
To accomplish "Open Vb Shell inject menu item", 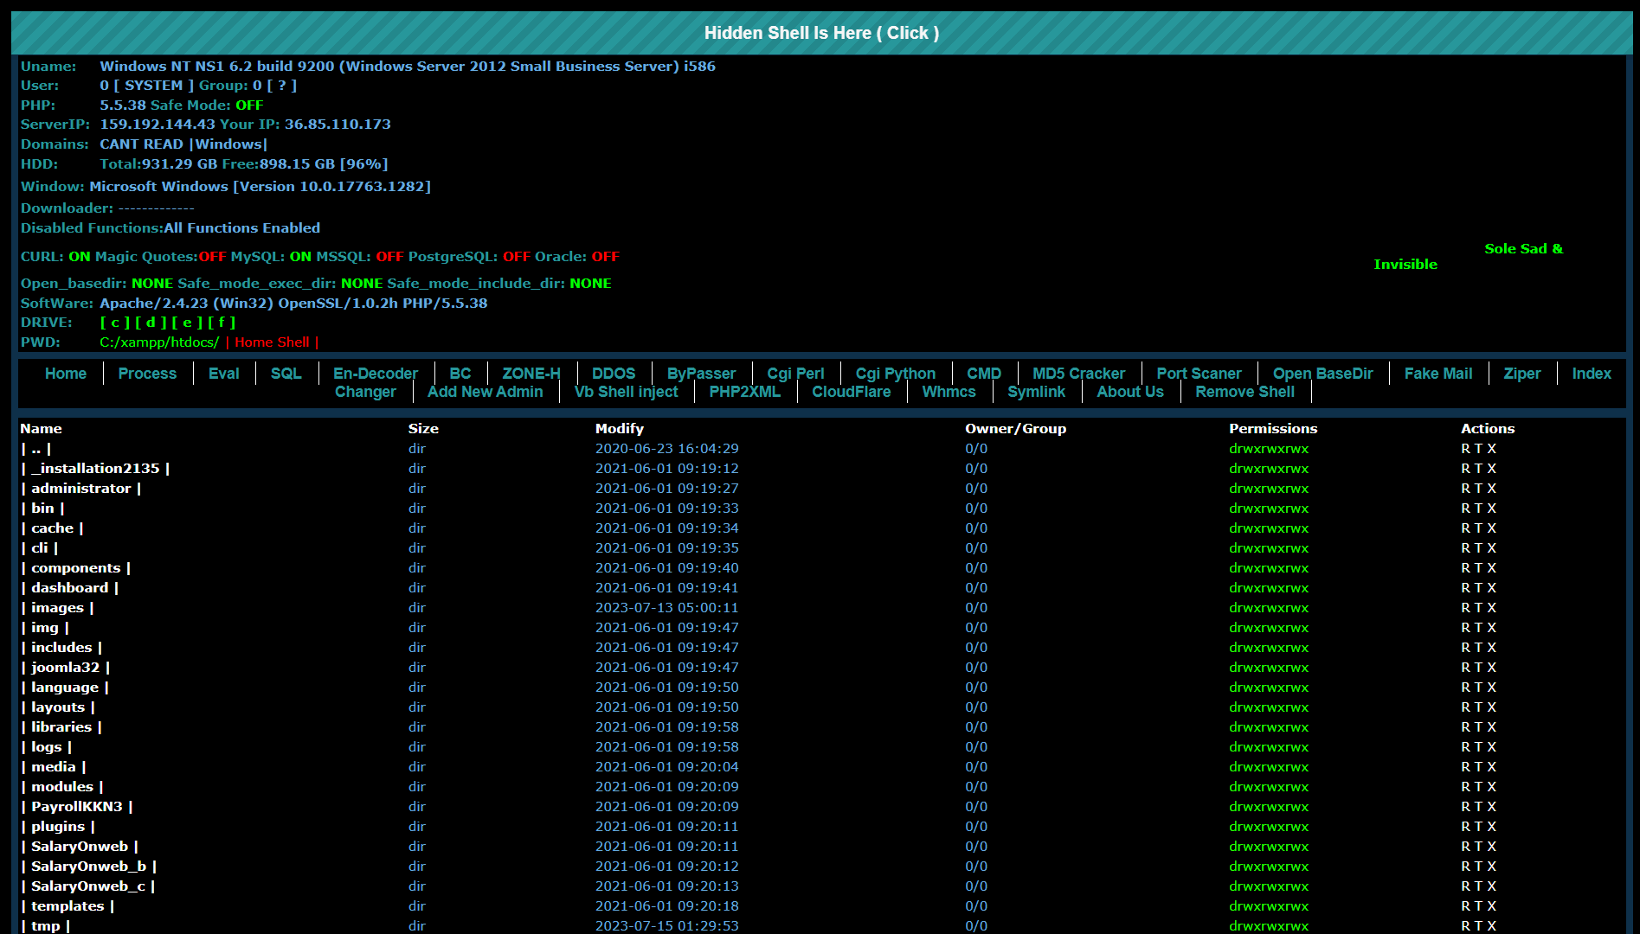I will pyautogui.click(x=627, y=392).
